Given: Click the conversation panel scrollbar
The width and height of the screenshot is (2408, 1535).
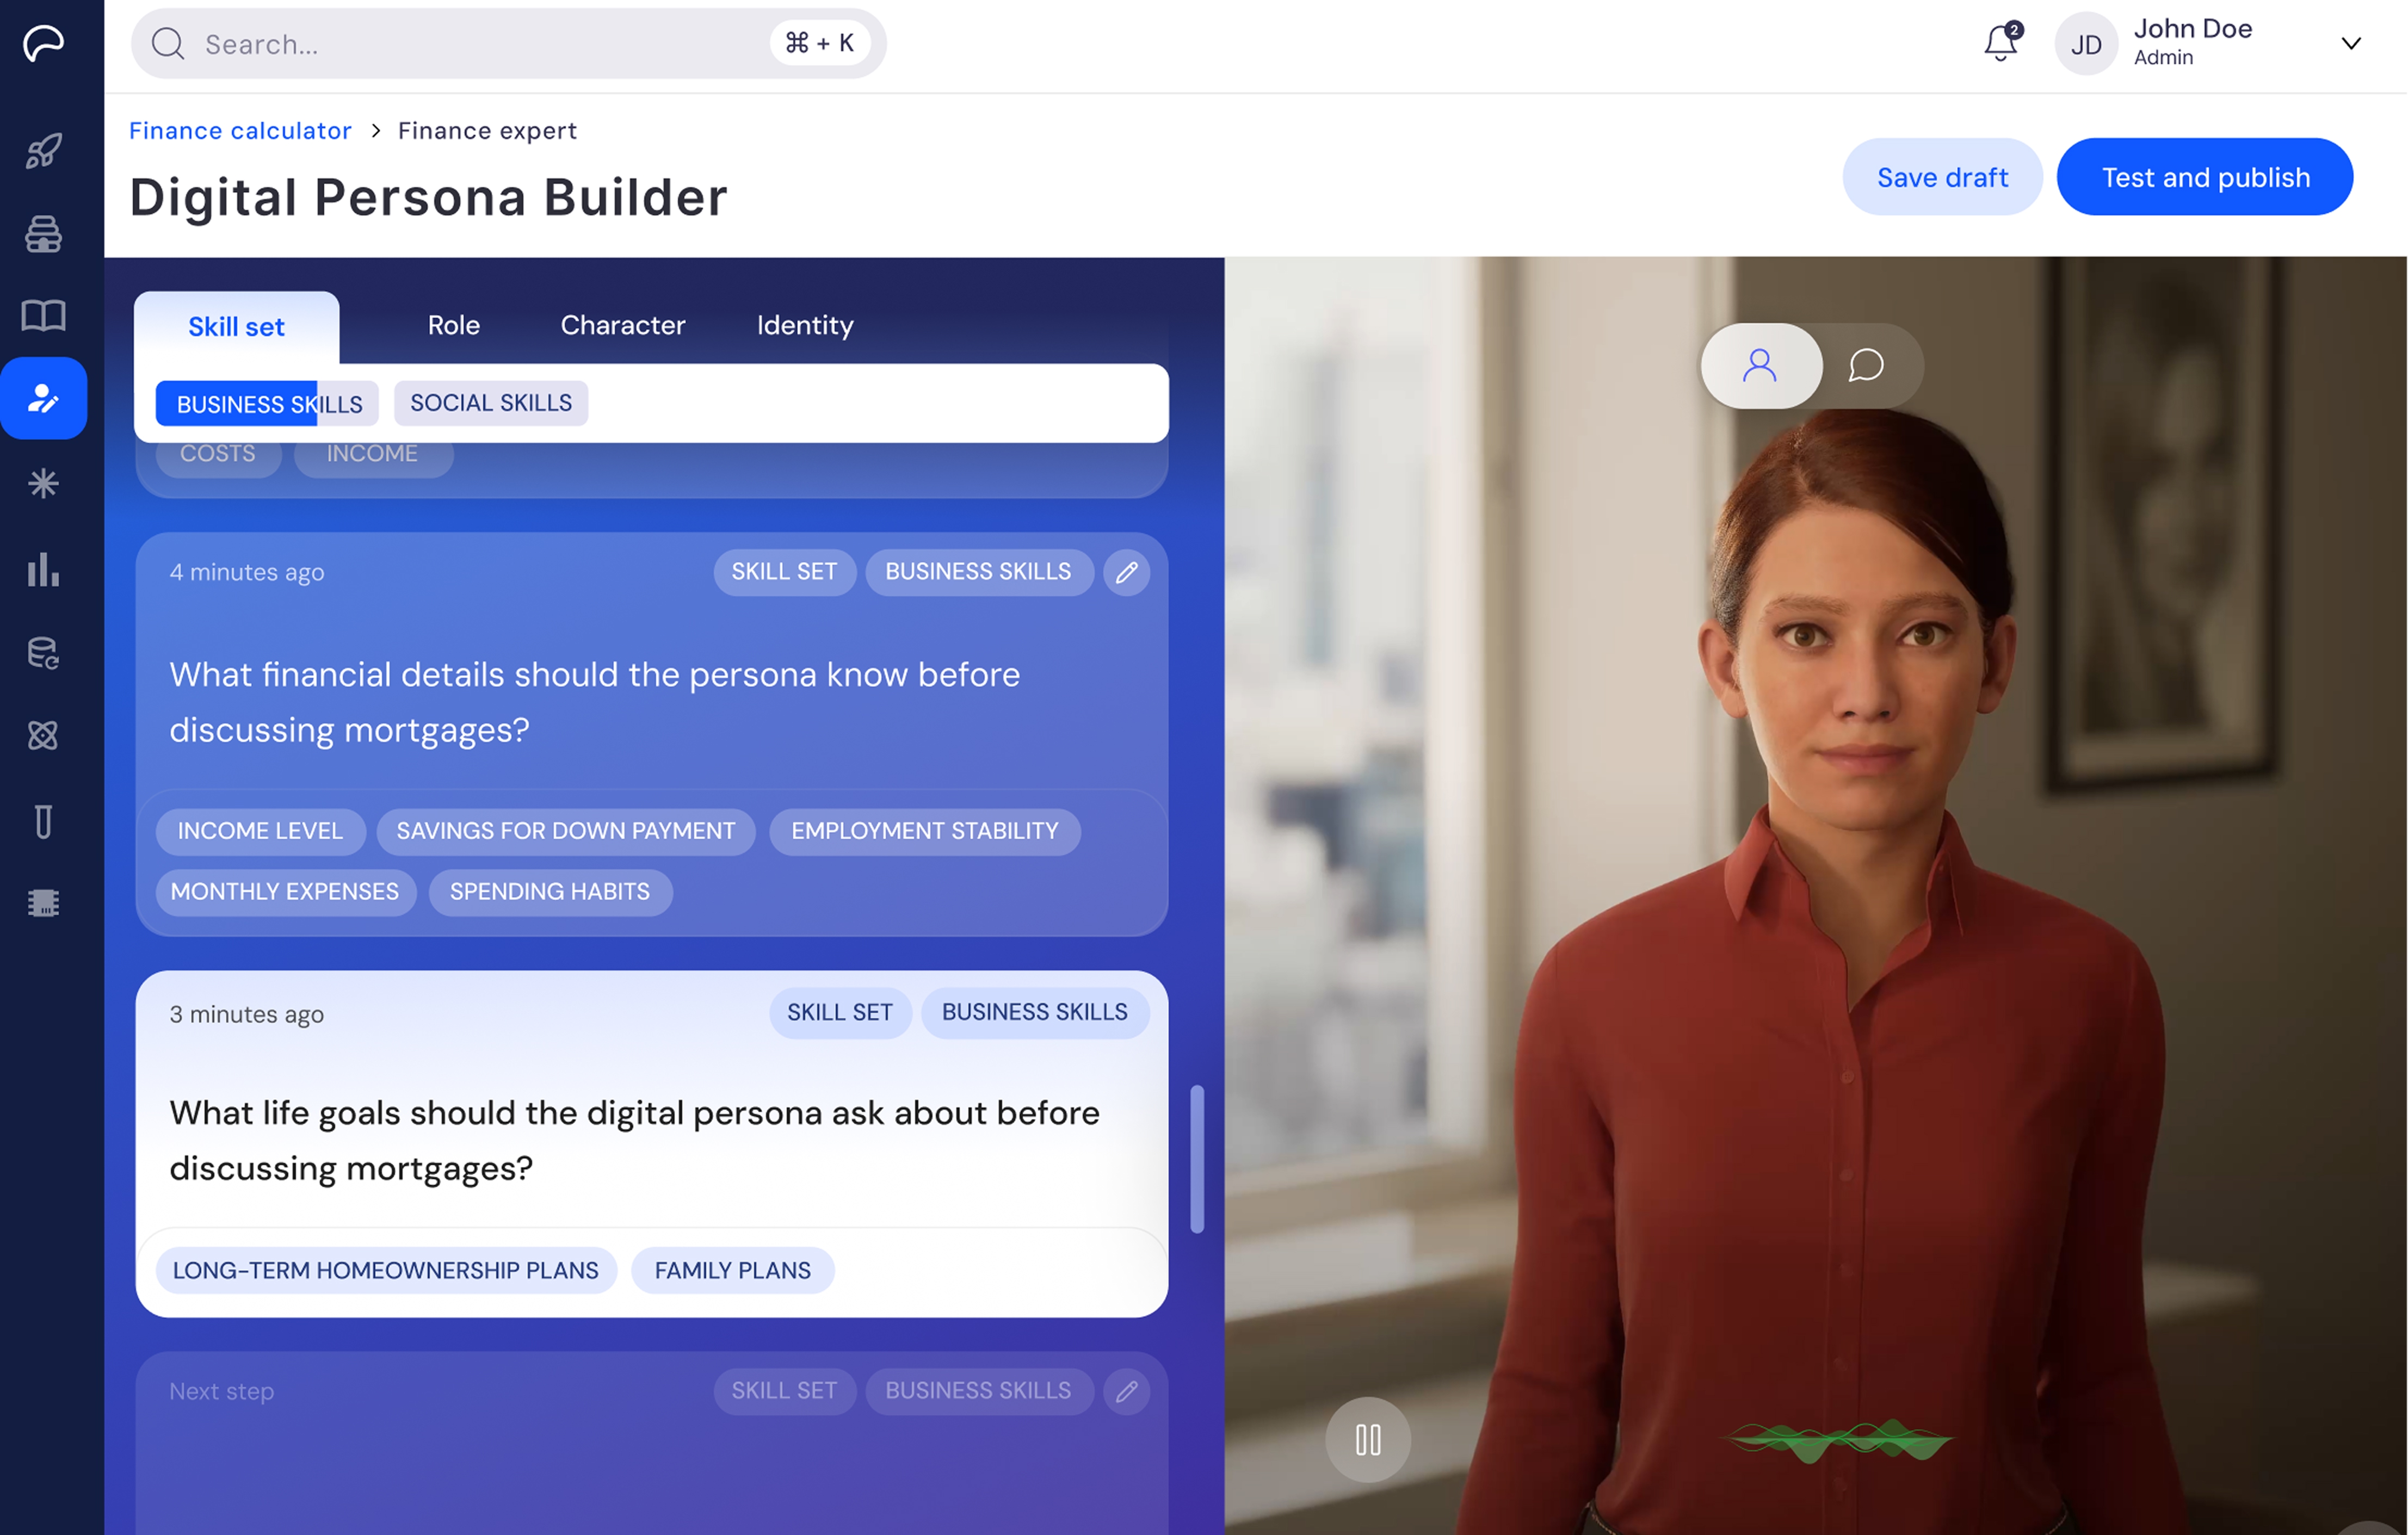Looking at the screenshot, I should coord(1197,1158).
